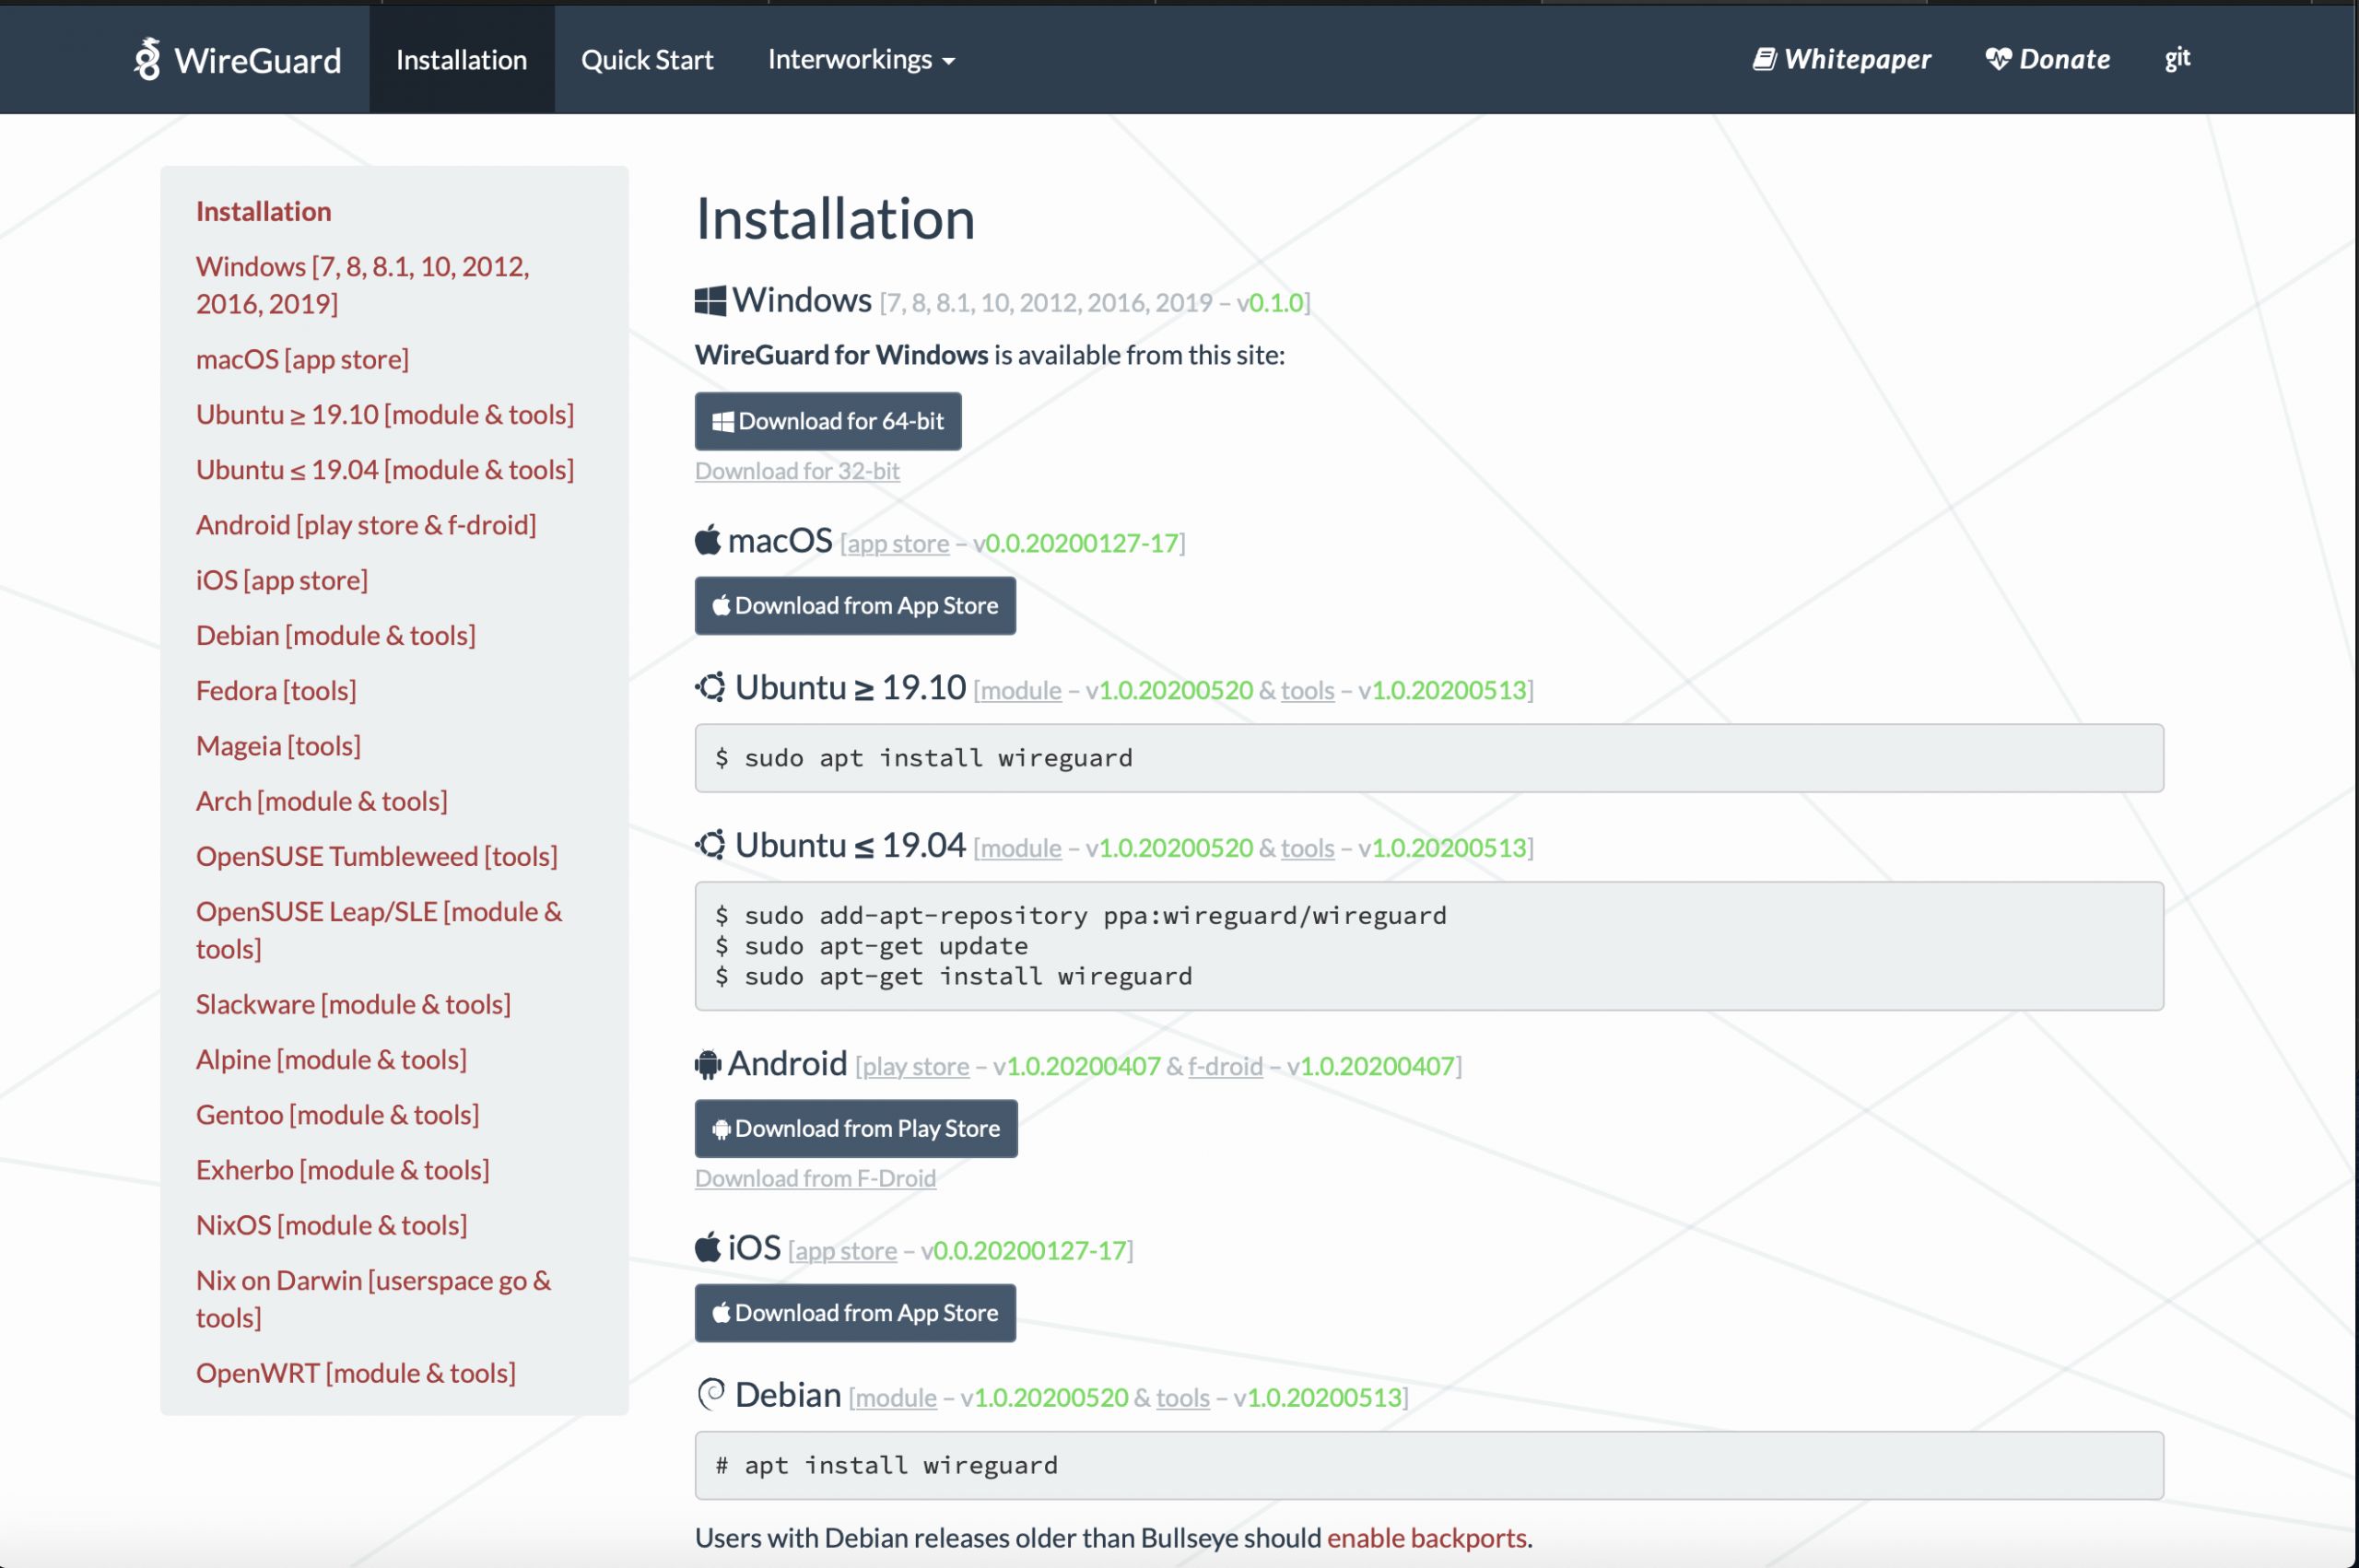Jump to Windows section from sidebar
This screenshot has height=1568, width=2359.
pos(363,285)
